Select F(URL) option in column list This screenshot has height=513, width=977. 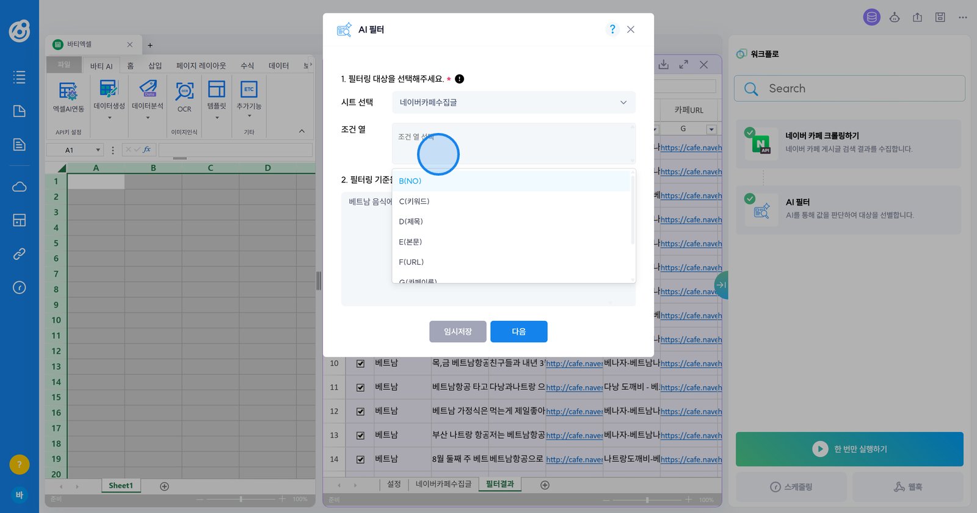click(x=511, y=262)
